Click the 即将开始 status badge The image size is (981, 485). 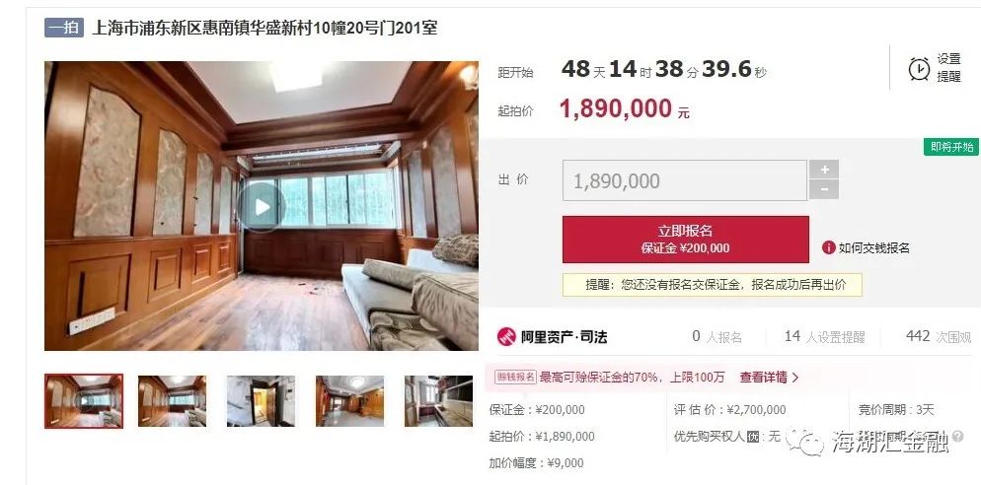(x=951, y=147)
